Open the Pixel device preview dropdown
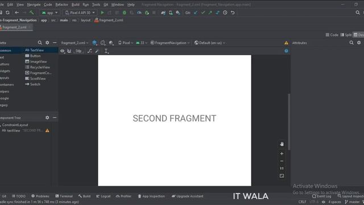Viewport: 364px width, 205px height. click(x=126, y=43)
